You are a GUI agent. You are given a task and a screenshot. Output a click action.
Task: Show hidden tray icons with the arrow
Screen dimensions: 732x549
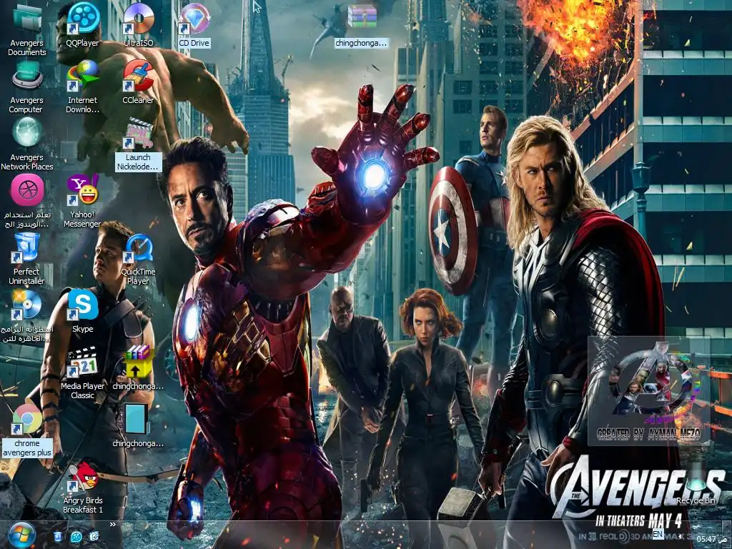point(681,537)
